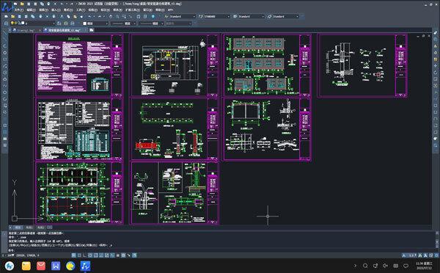Toggle Object Snap Tracking in status bar

(x=101, y=255)
